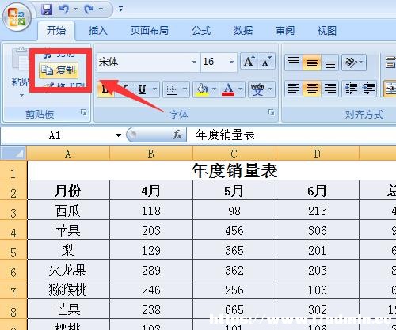
Task: Click the fx insert function icon
Action: (x=177, y=135)
